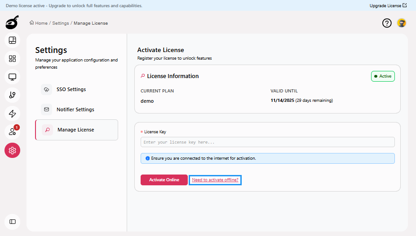Click the Activate Online button

point(164,180)
